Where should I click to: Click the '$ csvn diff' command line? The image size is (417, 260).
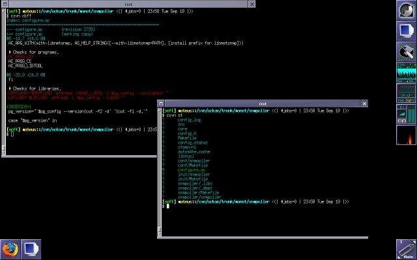click(19, 16)
